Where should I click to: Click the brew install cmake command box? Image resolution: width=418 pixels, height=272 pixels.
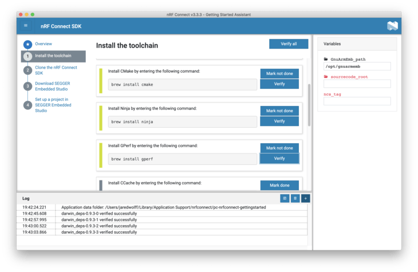tap(182, 84)
